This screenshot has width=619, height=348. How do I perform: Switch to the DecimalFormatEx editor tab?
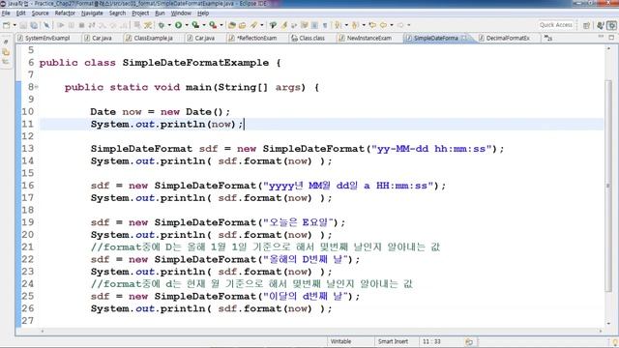point(508,38)
